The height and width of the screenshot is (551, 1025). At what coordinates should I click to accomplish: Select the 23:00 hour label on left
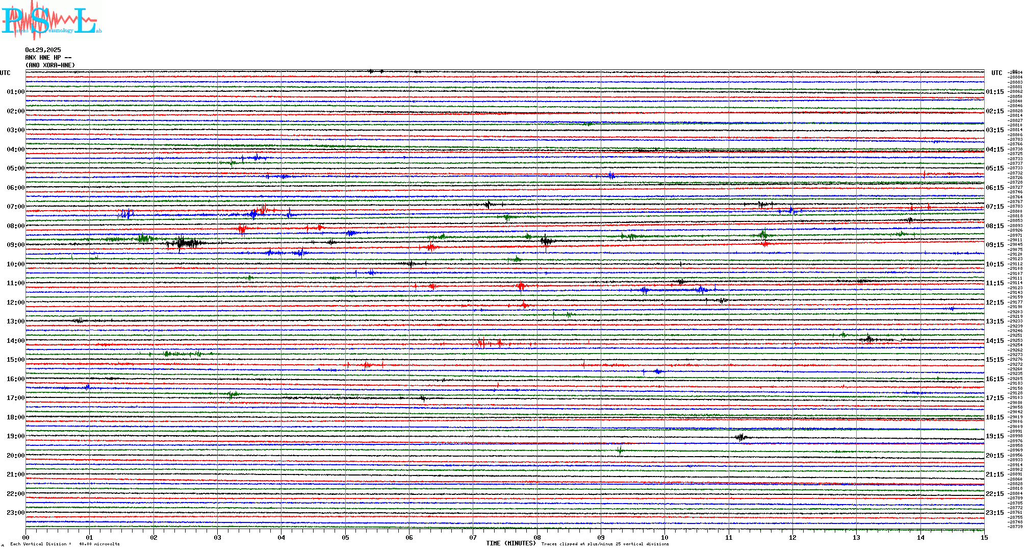pos(15,513)
